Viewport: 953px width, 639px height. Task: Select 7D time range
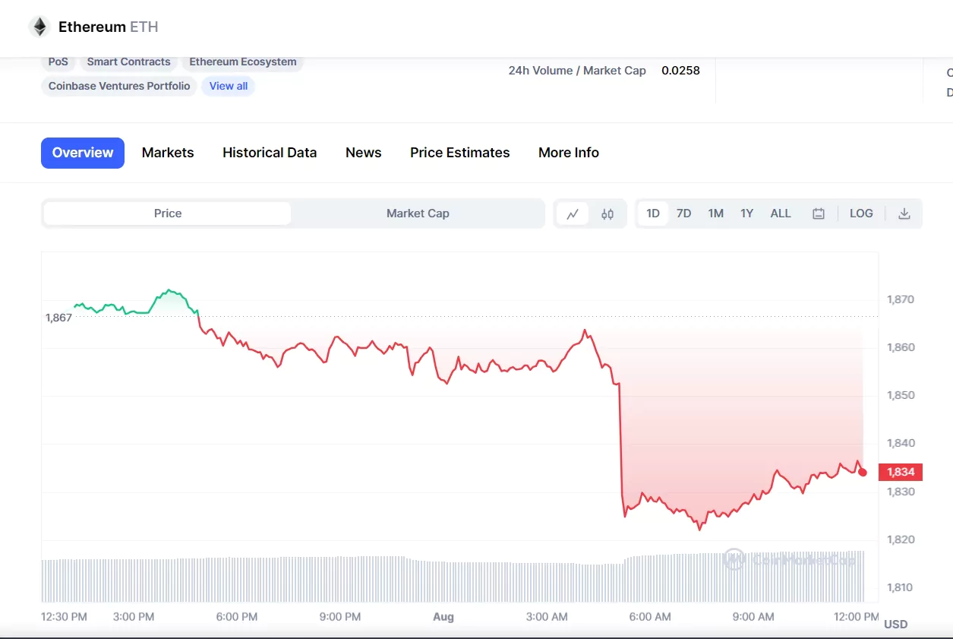point(684,214)
